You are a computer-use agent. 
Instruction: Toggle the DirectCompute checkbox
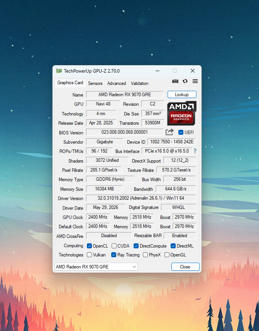tap(136, 246)
